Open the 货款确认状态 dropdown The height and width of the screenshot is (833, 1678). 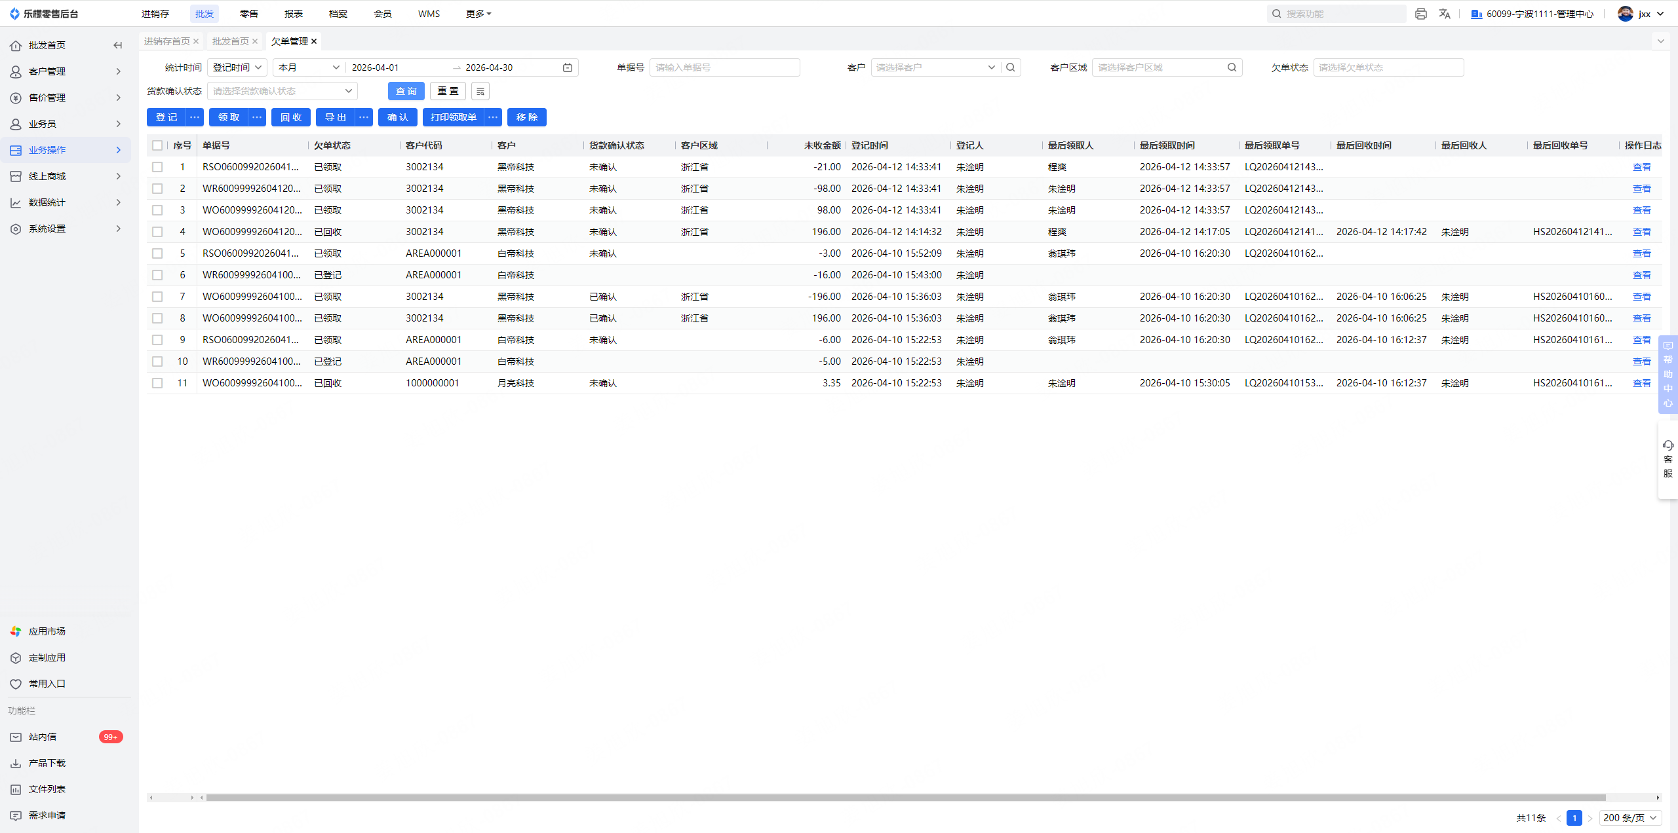[282, 91]
